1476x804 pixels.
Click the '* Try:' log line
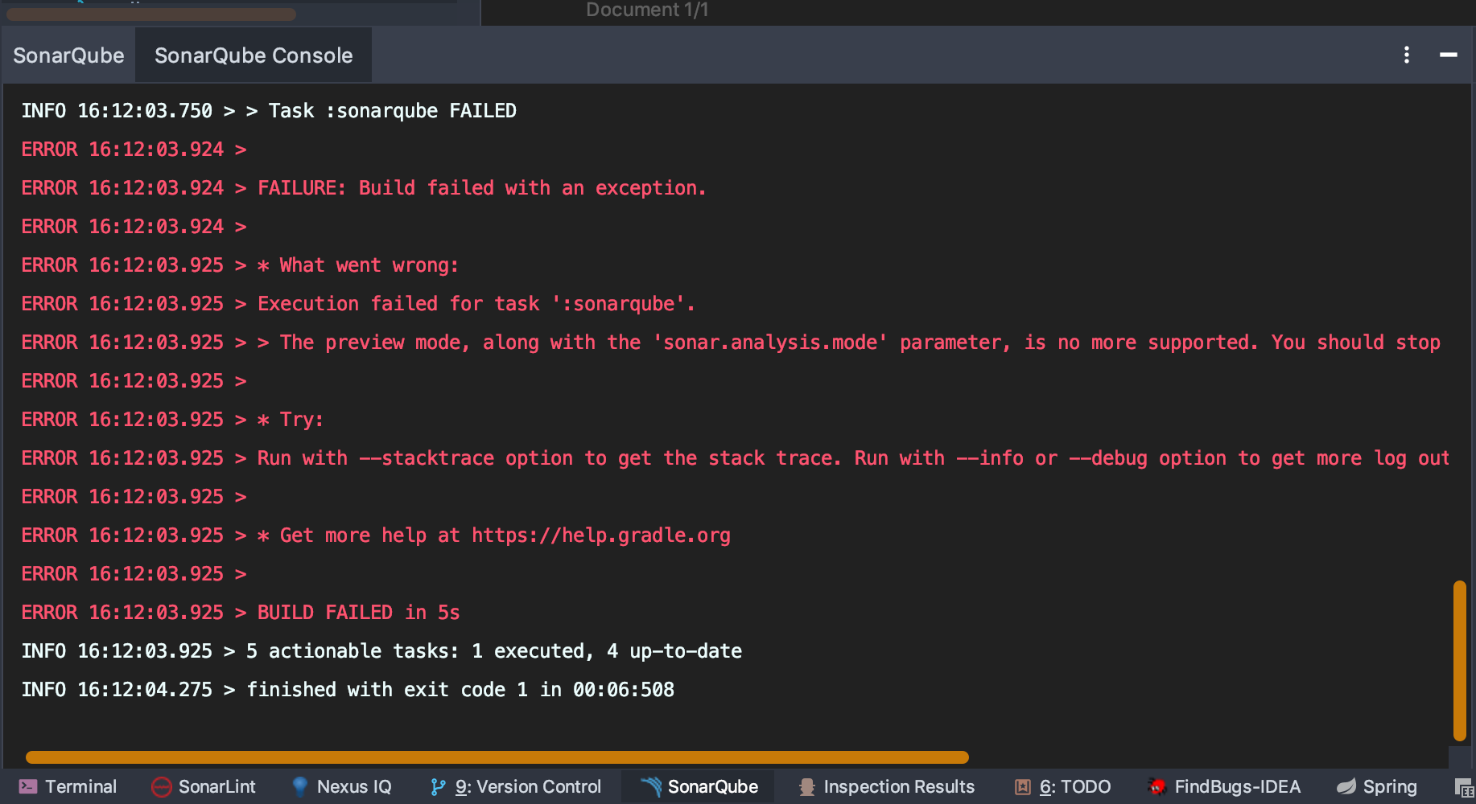[x=172, y=420]
